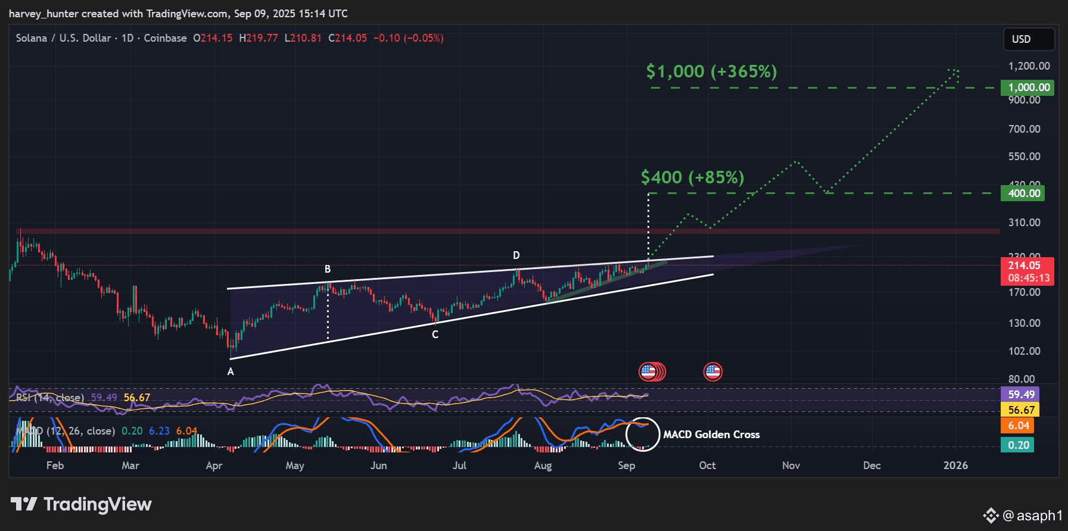Click the Dec label on time axis
Image resolution: width=1068 pixels, height=531 pixels.
pyautogui.click(x=872, y=466)
